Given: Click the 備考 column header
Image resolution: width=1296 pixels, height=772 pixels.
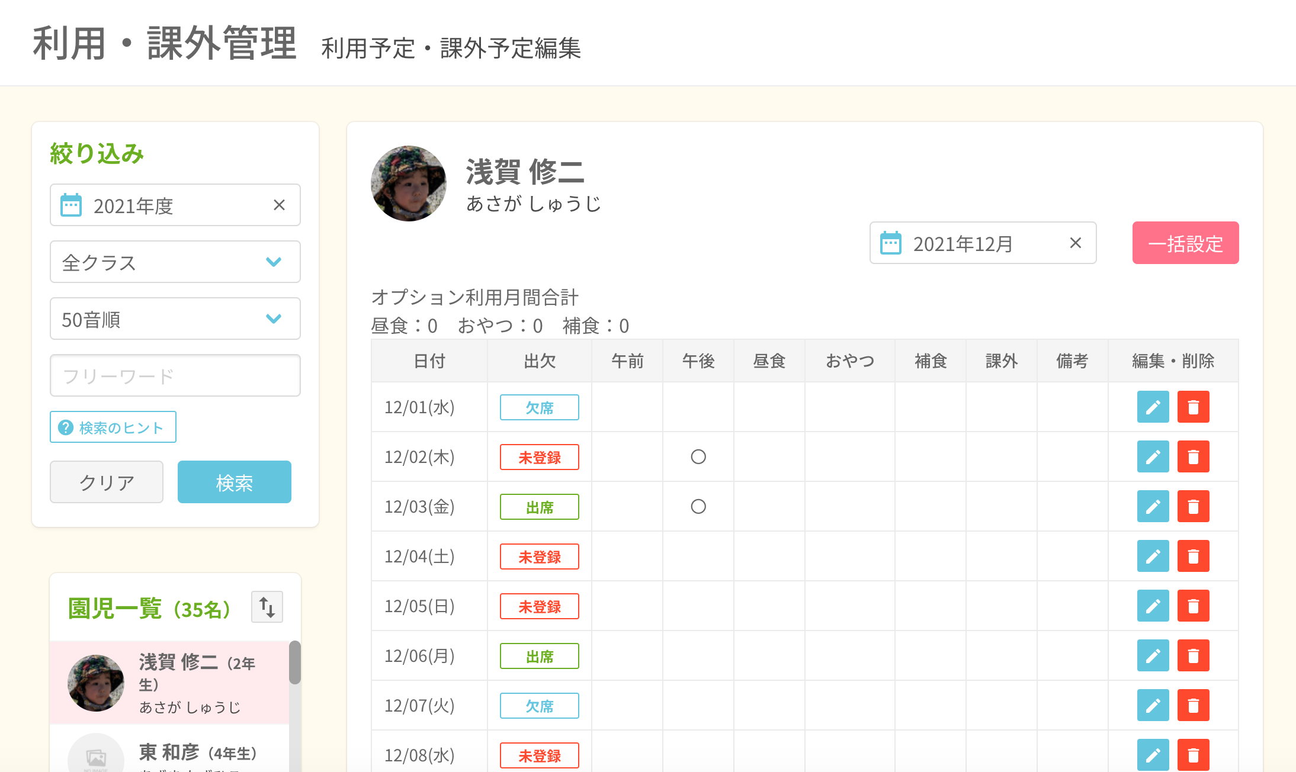Looking at the screenshot, I should [x=1073, y=361].
